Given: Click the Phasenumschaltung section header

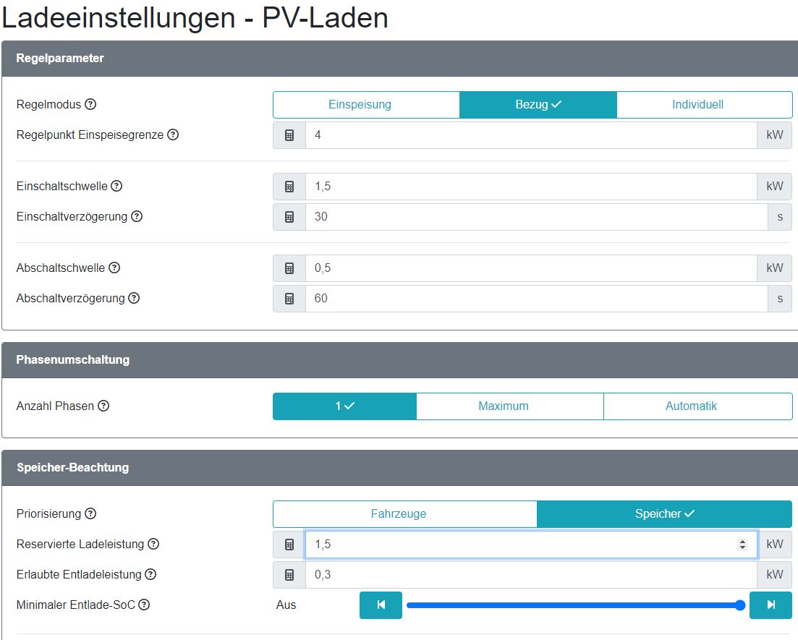Looking at the screenshot, I should [x=400, y=359].
